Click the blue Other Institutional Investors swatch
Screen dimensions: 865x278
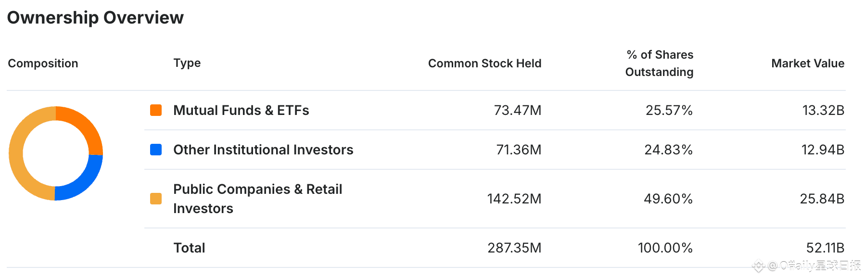click(156, 150)
